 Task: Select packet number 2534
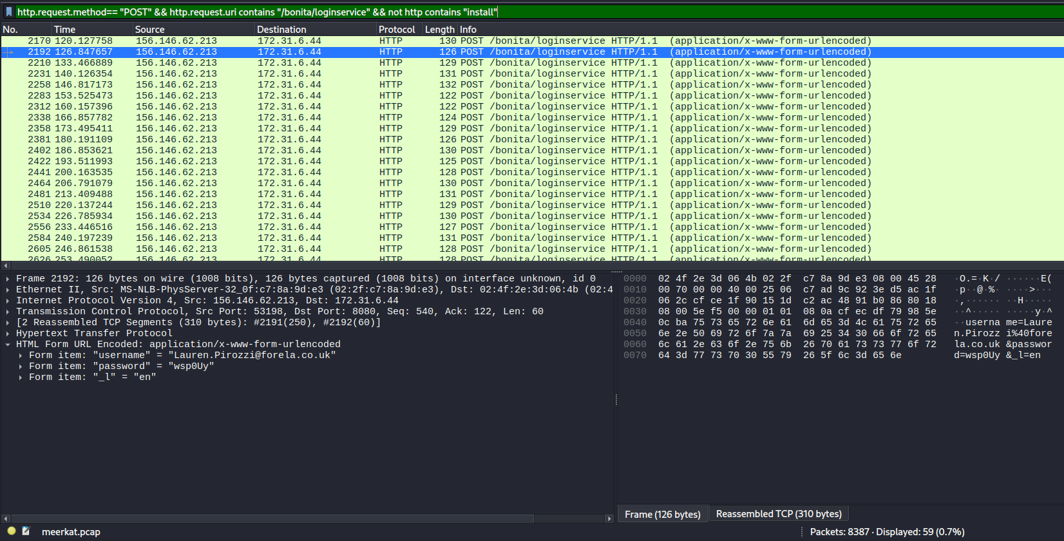coord(532,216)
